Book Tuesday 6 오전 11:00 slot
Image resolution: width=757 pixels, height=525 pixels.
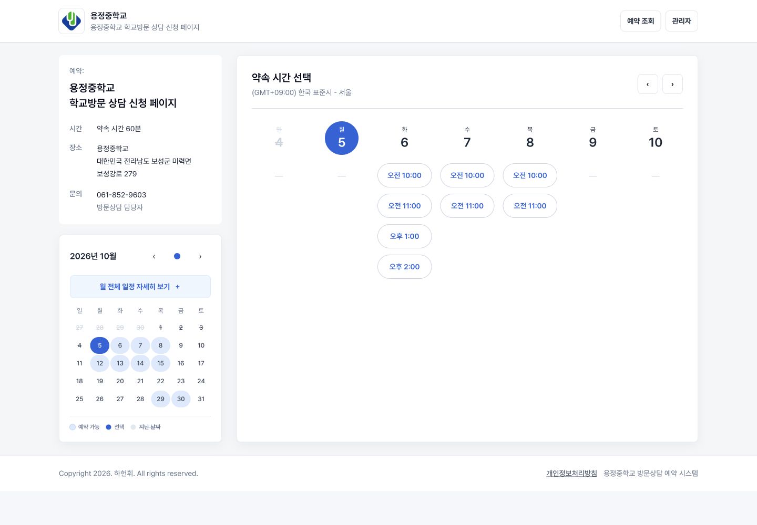(404, 206)
